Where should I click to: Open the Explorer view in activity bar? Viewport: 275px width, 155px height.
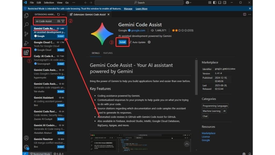(26, 16)
